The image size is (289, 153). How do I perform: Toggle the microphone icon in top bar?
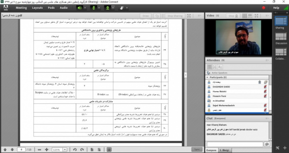tap(94, 8)
